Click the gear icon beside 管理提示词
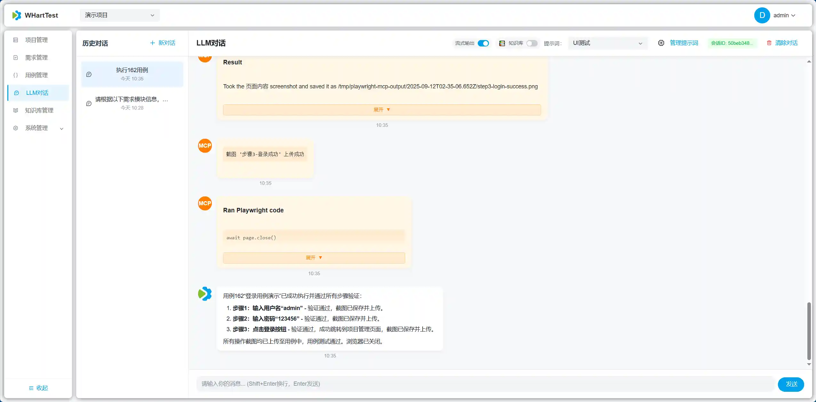 pyautogui.click(x=661, y=43)
